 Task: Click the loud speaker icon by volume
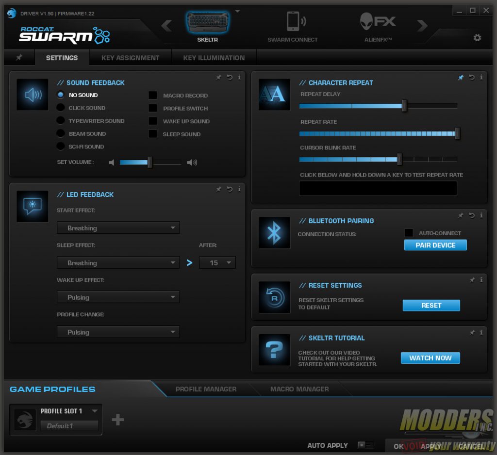click(x=192, y=162)
